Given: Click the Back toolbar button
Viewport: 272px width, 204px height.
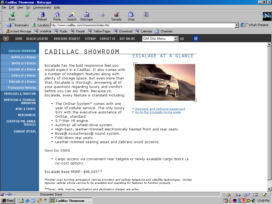Looking at the screenshot, I should [12, 16].
